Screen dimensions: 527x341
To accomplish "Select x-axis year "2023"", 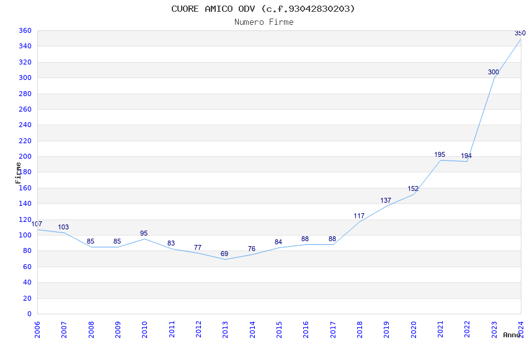I will (x=494, y=330).
